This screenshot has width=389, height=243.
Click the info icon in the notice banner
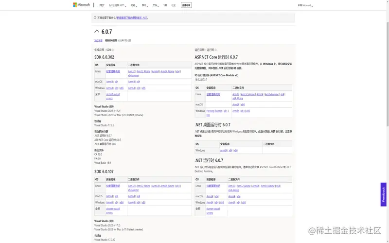click(95, 17)
